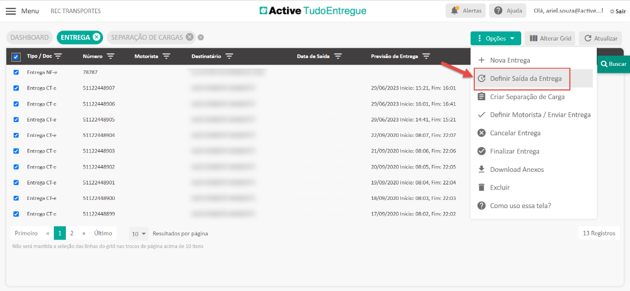The height and width of the screenshot is (291, 630).
Task: Click the Motorista column filter icon
Action: 166,56
